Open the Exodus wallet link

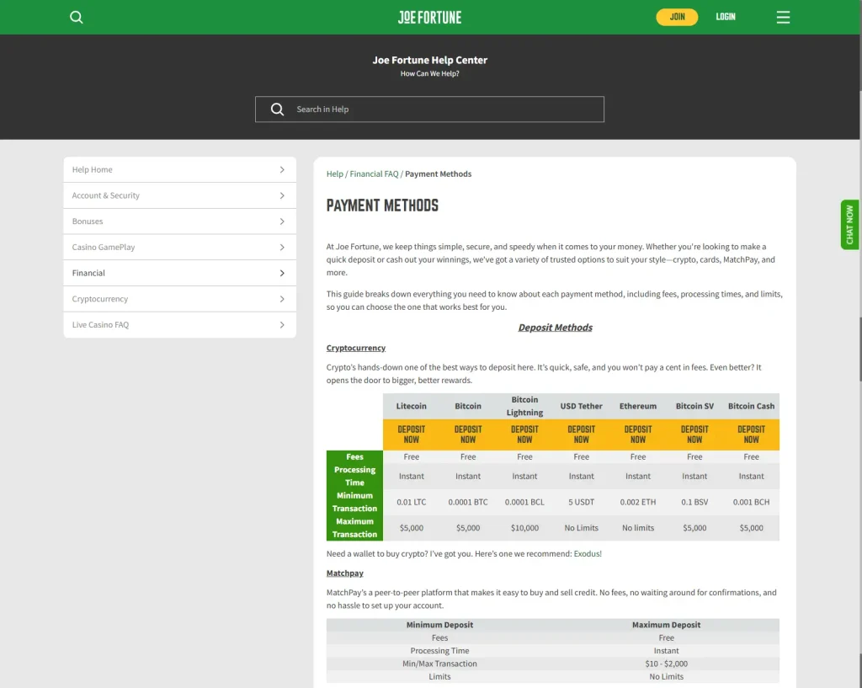point(588,554)
